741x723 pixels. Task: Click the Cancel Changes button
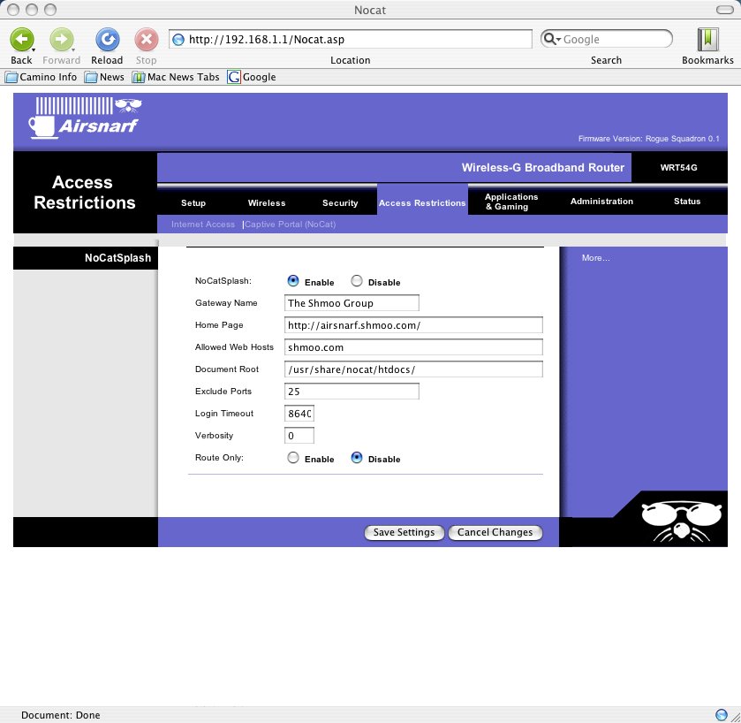[x=495, y=532]
